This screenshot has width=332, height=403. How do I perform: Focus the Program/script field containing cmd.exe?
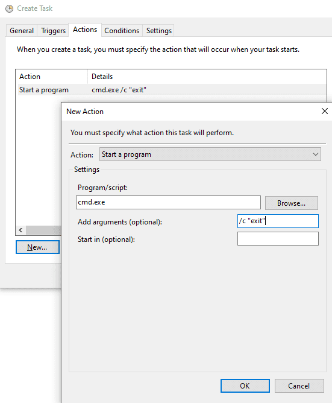(168, 202)
